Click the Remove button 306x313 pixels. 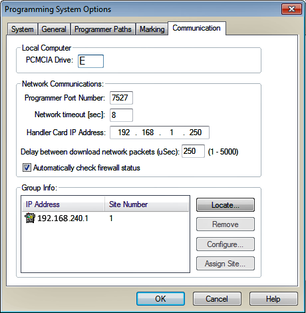click(226, 224)
